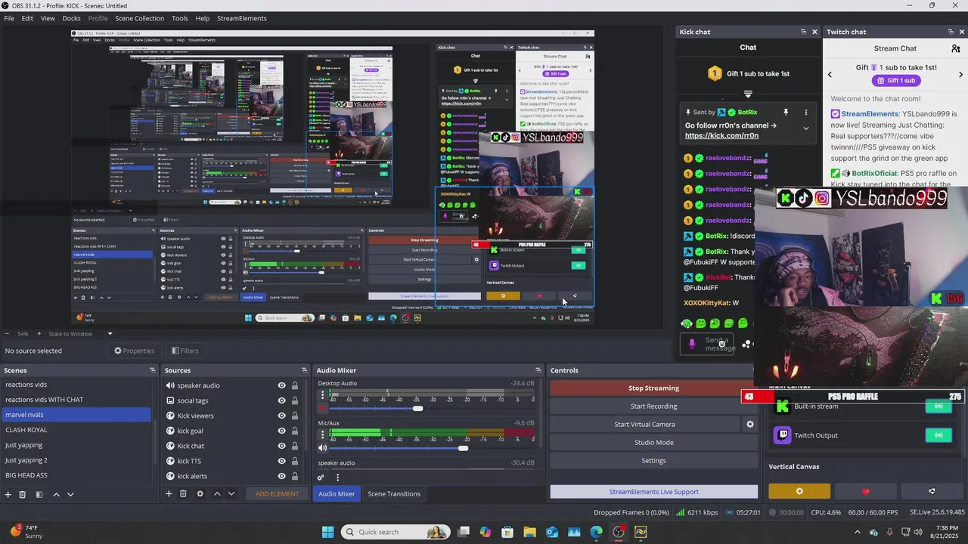This screenshot has width=968, height=544.
Task: Open Windows Start menu
Action: 327,532
